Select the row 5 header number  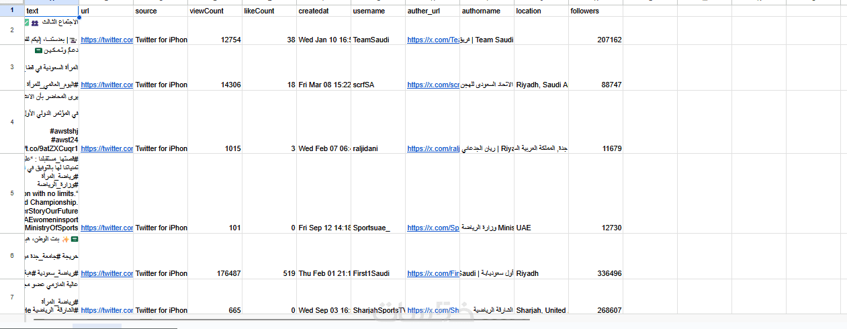(12, 193)
